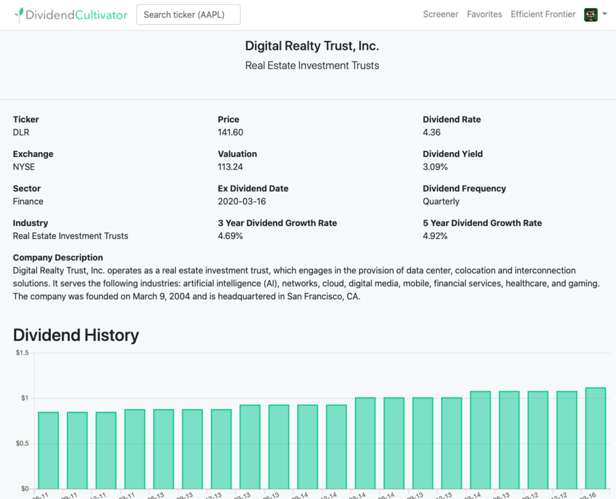Click the $1.5 y-axis label
Image resolution: width=616 pixels, height=499 pixels.
coord(23,353)
